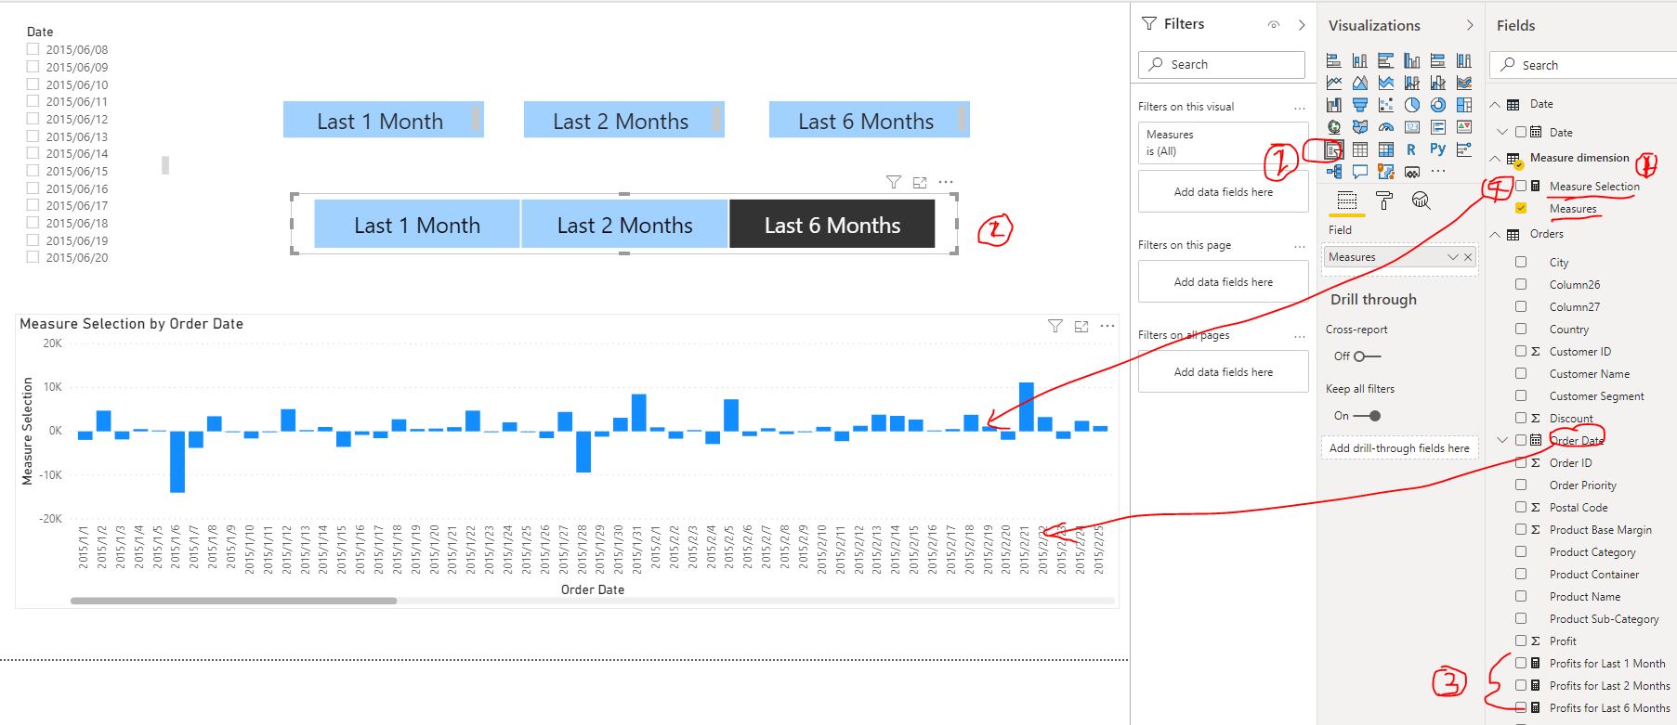The height and width of the screenshot is (725, 1677).
Task: Choose the Line chart visualization
Action: point(1334,83)
